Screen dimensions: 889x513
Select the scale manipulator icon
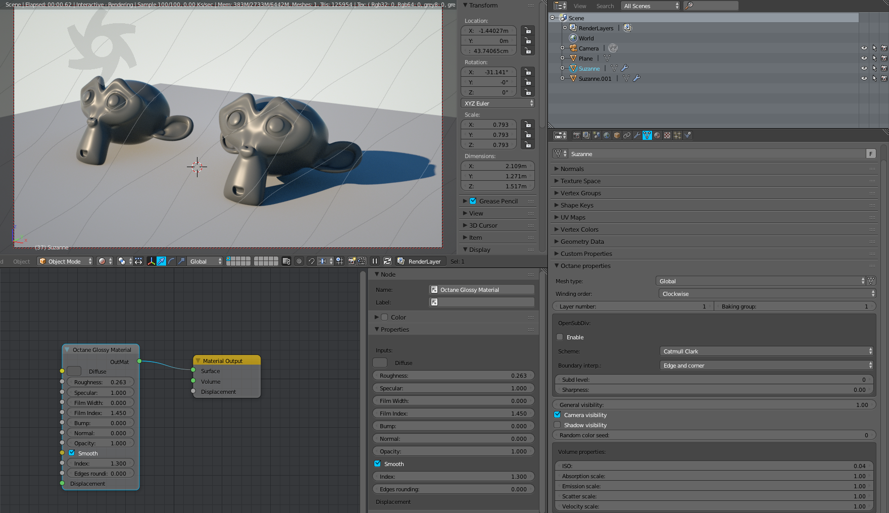181,261
